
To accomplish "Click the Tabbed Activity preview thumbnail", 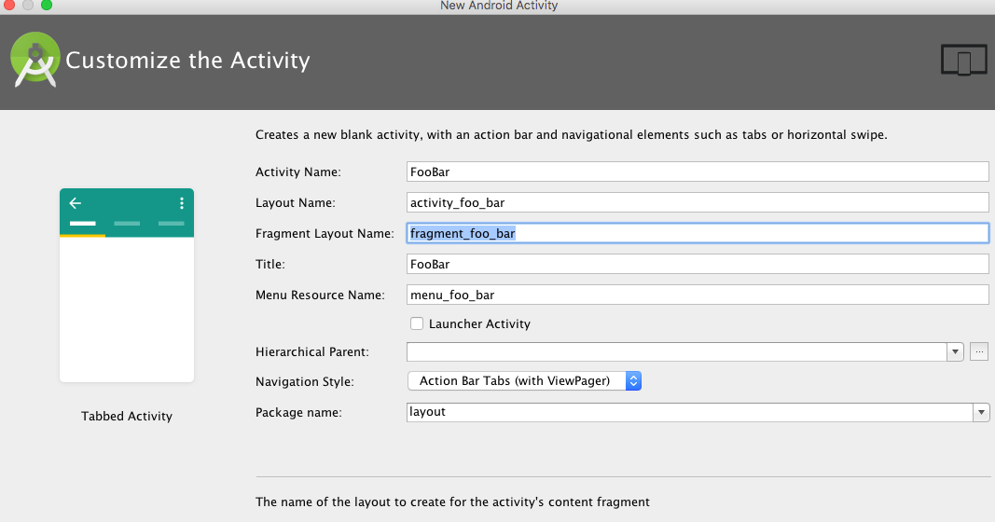I will point(127,285).
